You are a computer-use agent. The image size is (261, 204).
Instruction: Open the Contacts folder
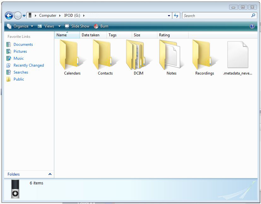click(105, 57)
